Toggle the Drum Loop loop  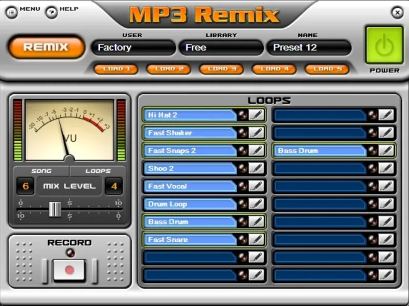pos(190,204)
